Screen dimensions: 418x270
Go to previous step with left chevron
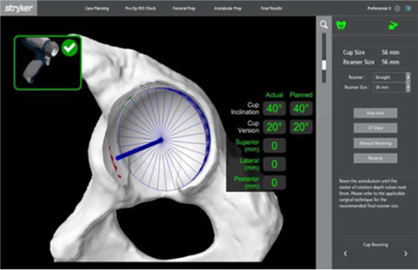pyautogui.click(x=346, y=253)
